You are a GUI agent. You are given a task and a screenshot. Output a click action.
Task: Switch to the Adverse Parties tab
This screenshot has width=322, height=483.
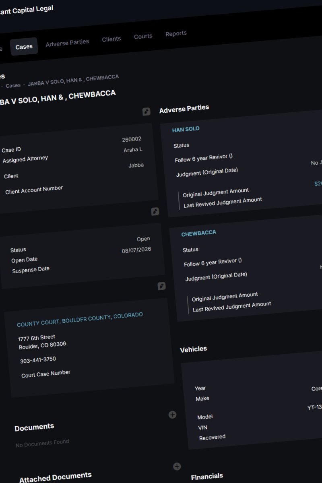click(x=67, y=43)
